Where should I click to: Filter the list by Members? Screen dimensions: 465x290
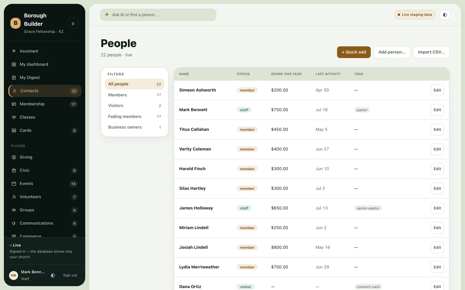[x=135, y=95]
